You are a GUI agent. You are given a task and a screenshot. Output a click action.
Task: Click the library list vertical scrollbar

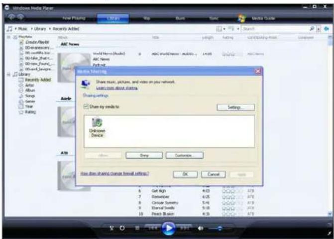pyautogui.click(x=330, y=125)
